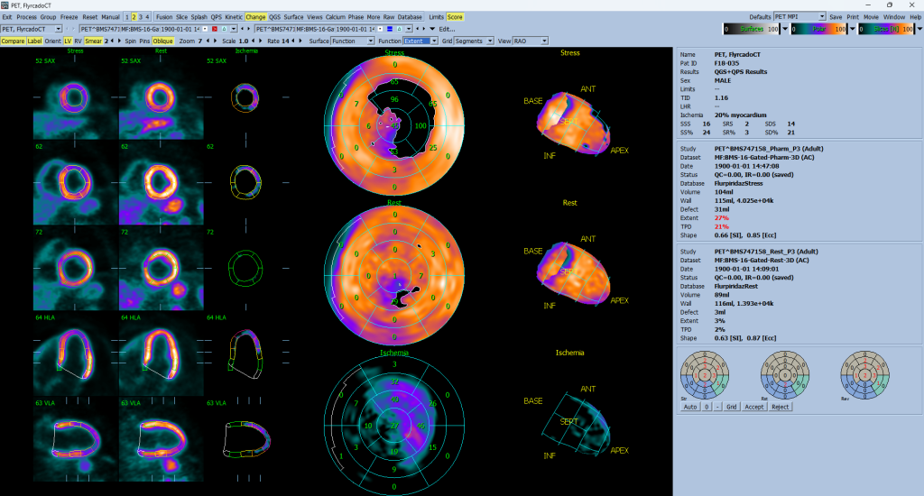Select the Reversibility segmental score polar map
924x496 pixels.
pyautogui.click(x=864, y=375)
